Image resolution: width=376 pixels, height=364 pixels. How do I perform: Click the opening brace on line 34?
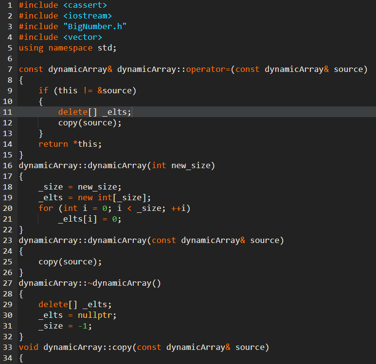(21, 358)
